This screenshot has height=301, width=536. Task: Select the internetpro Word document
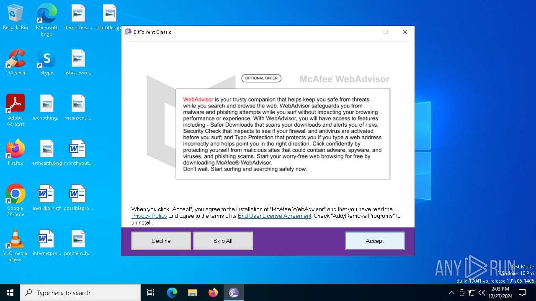tap(46, 243)
